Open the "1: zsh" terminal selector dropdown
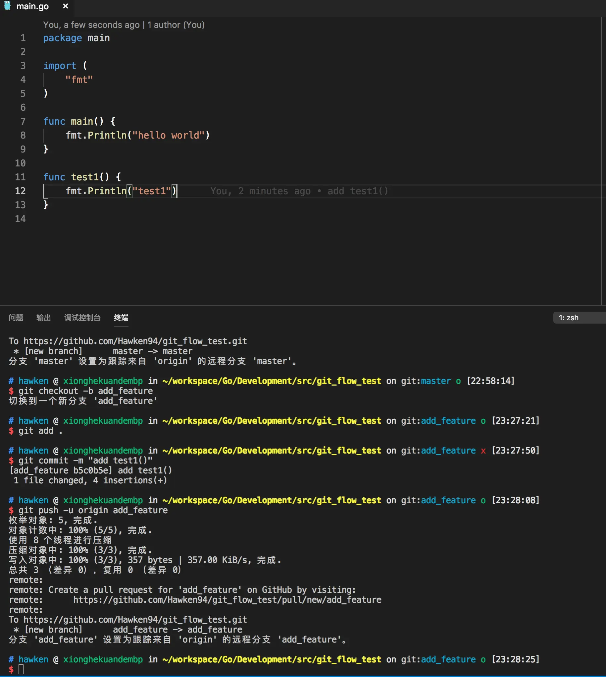The height and width of the screenshot is (677, 606). [579, 318]
